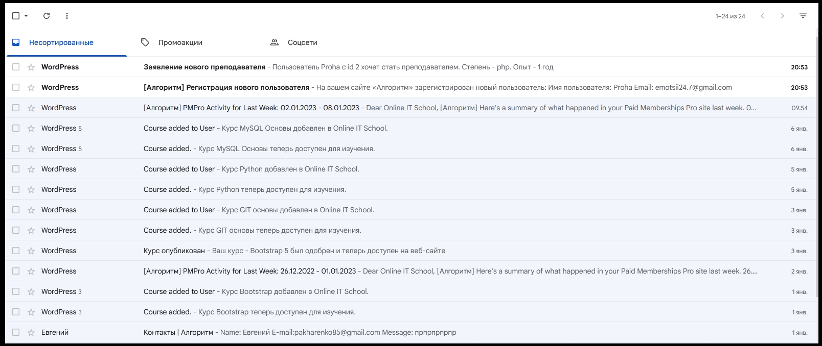Star the Курс GIT основы теперь доступен email
The width and height of the screenshot is (822, 346).
tap(31, 230)
